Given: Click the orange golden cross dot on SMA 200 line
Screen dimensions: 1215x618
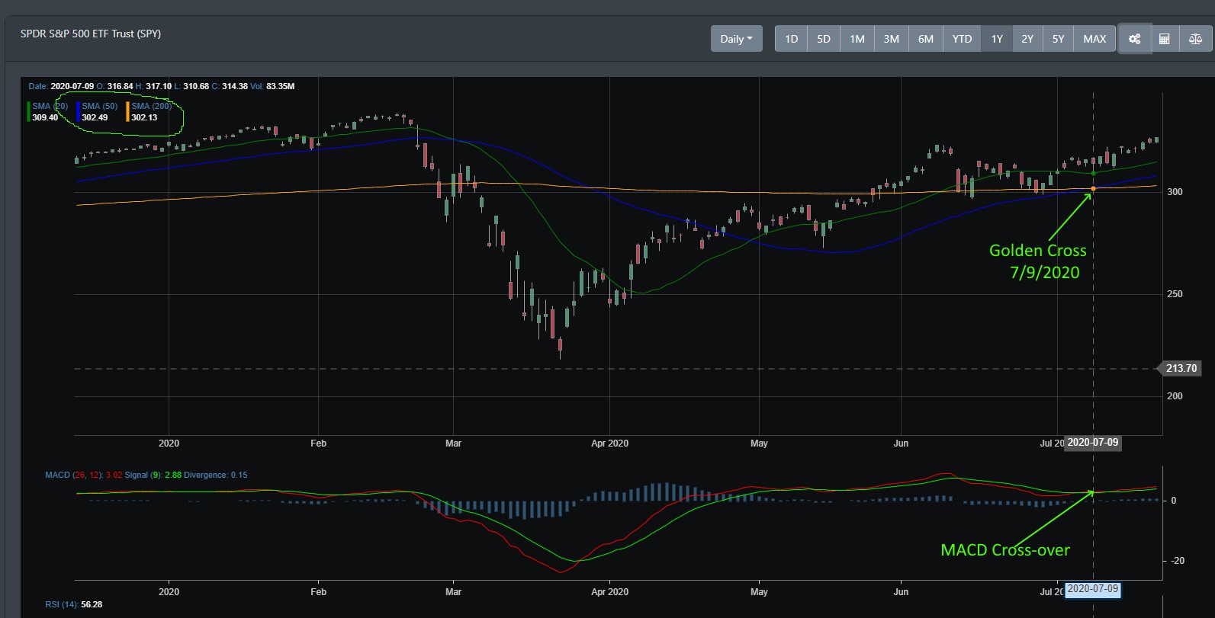Looking at the screenshot, I should tap(1093, 189).
